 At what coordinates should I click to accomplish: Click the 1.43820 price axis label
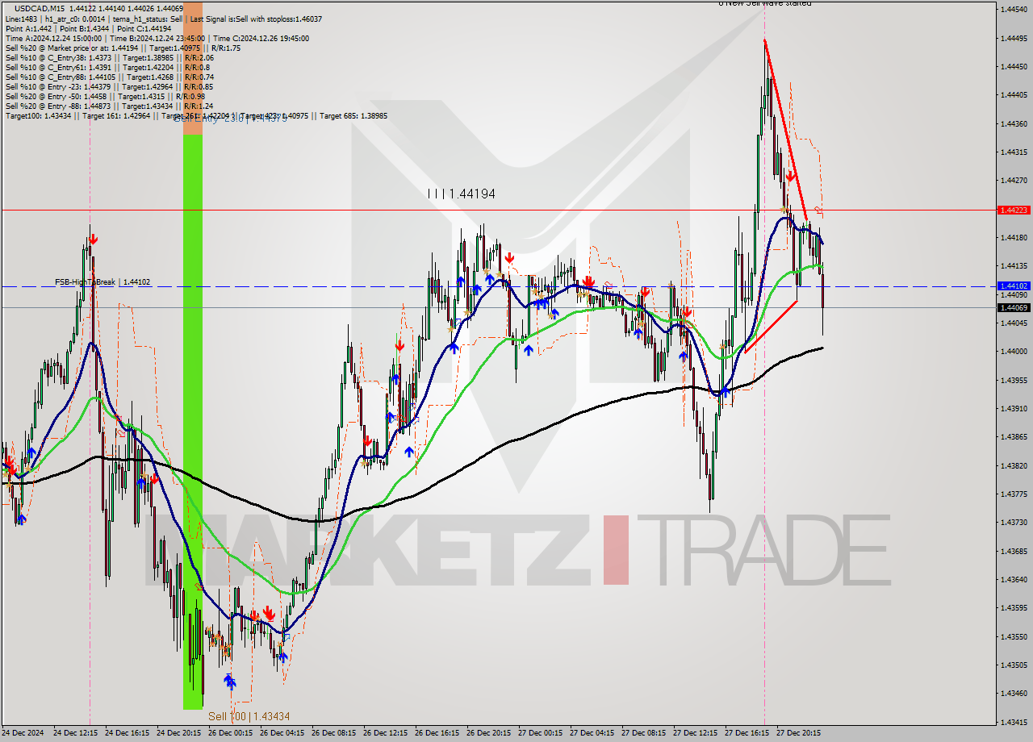1013,465
